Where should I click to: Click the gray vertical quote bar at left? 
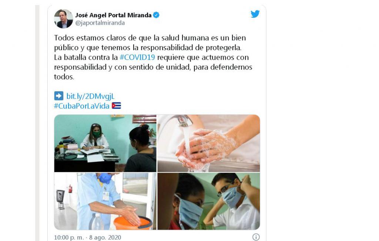tap(37, 123)
